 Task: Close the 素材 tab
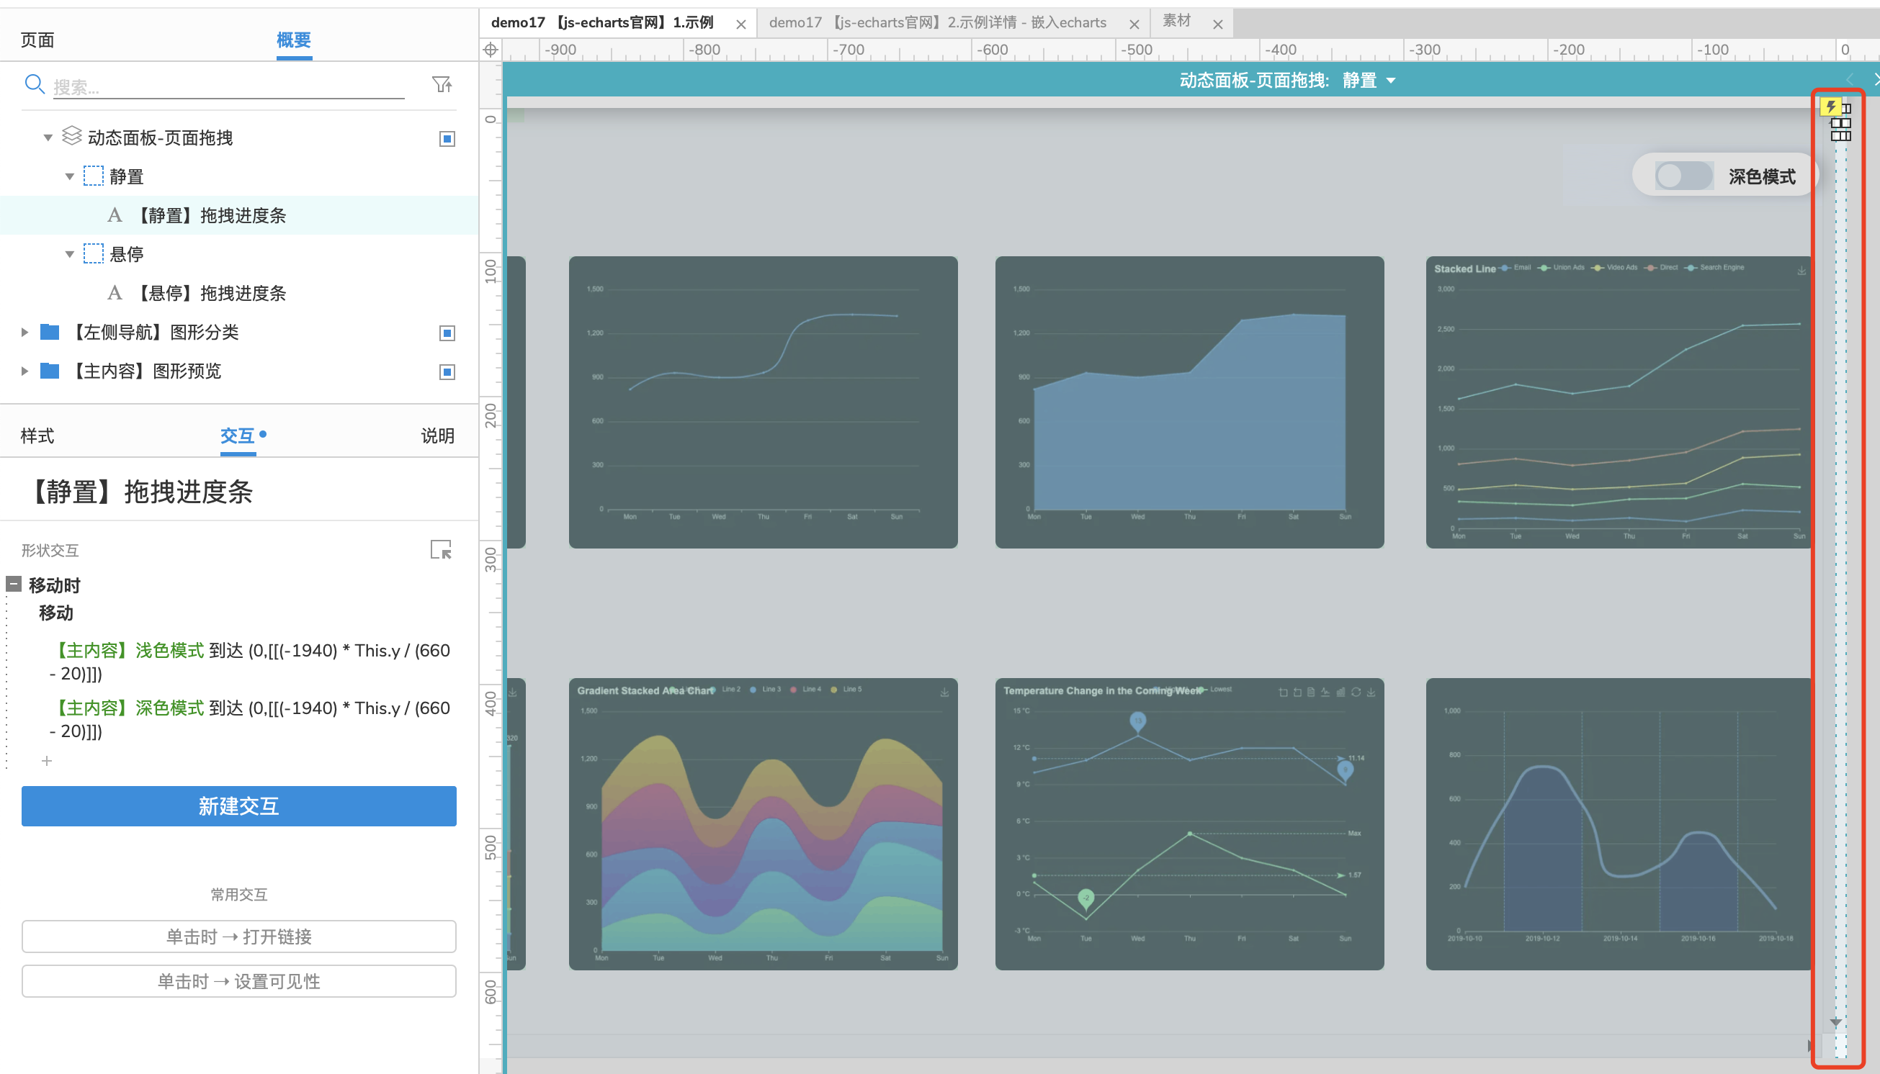coord(1218,24)
